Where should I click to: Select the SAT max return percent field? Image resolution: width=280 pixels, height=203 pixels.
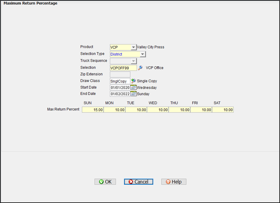pos(223,110)
